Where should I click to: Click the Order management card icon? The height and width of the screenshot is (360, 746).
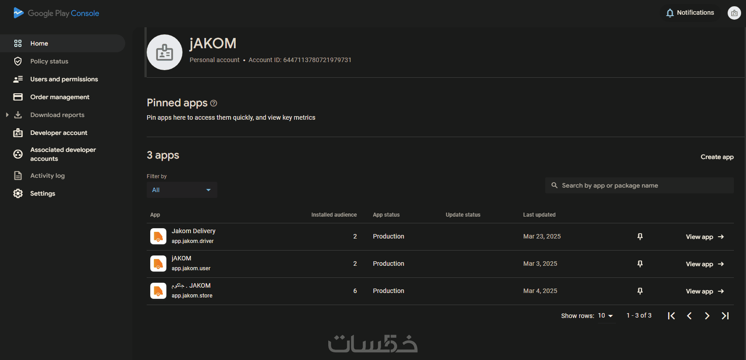(18, 97)
